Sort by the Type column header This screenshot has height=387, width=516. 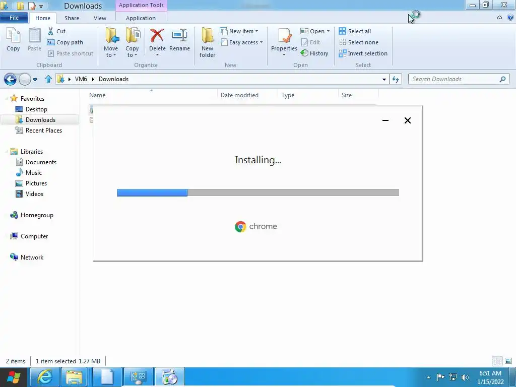(308, 95)
